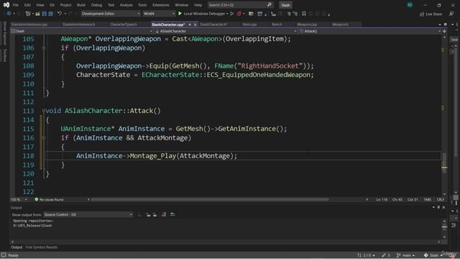Open the Build menu

coord(81,5)
